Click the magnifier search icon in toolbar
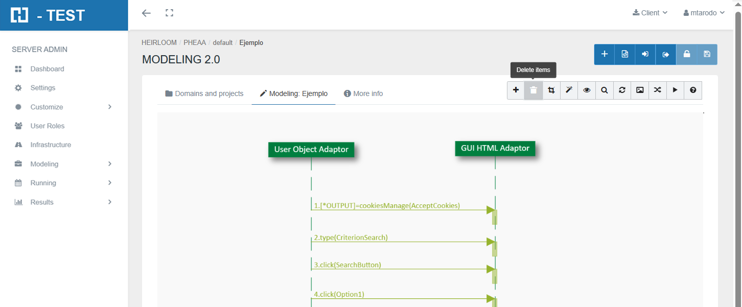The width and height of the screenshot is (742, 307). pos(604,90)
